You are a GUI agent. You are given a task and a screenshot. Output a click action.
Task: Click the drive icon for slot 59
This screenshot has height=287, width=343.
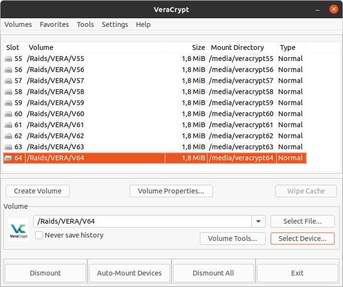coord(8,103)
